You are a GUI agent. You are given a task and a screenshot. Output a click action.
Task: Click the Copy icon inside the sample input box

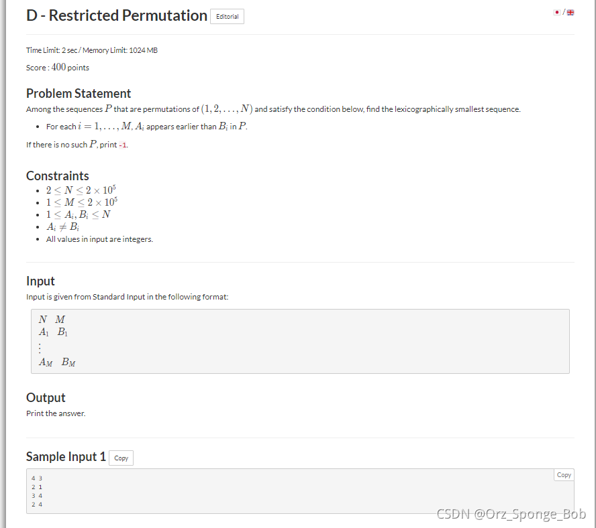563,474
